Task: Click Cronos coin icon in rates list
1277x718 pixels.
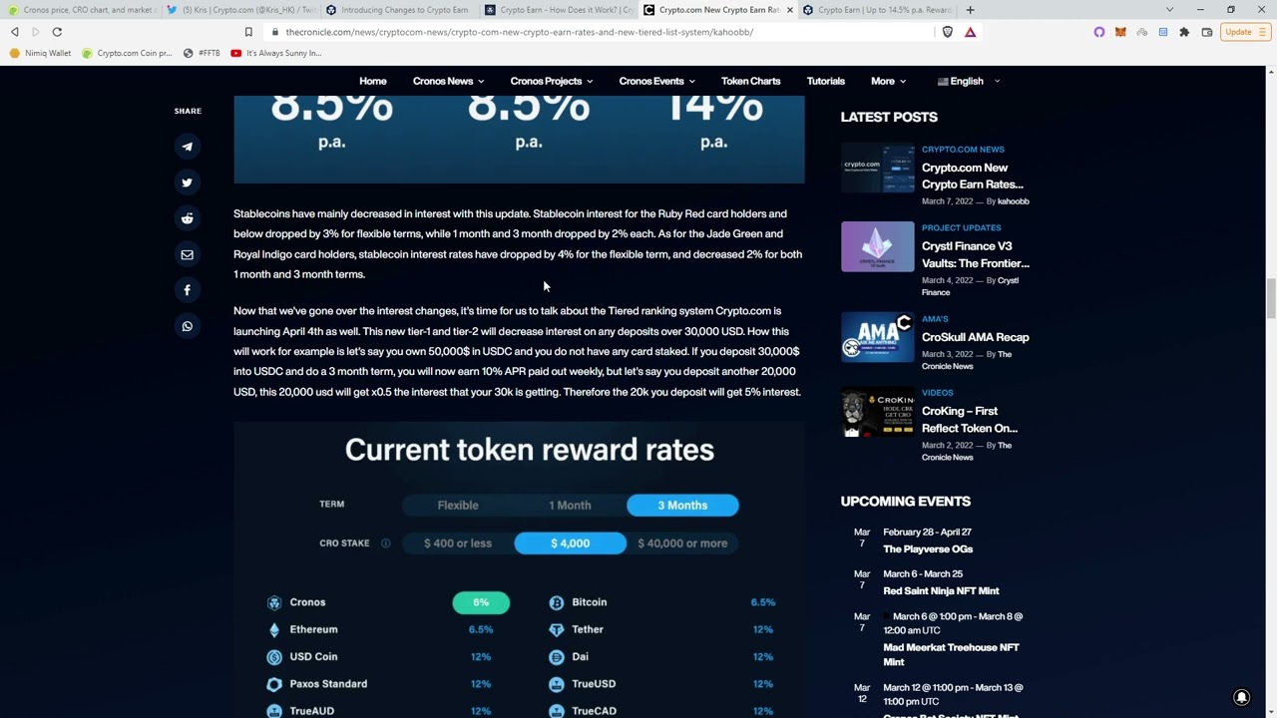Action: [x=274, y=602]
